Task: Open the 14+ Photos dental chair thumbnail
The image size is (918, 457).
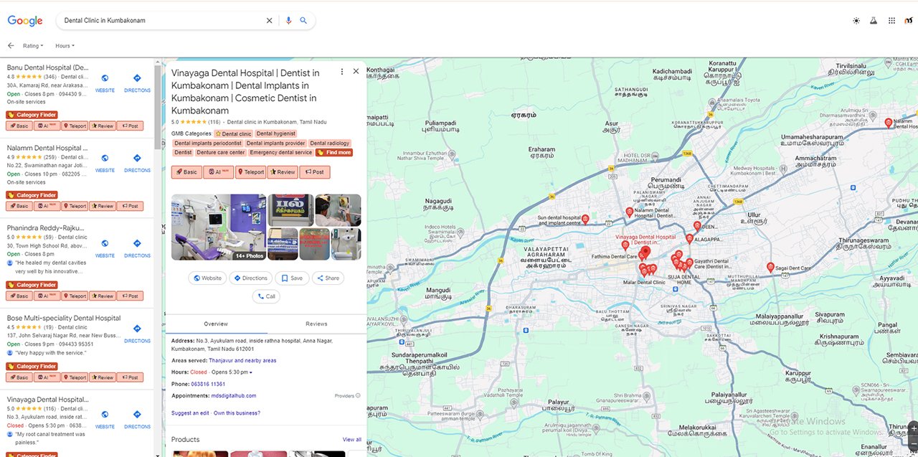Action: [219, 227]
